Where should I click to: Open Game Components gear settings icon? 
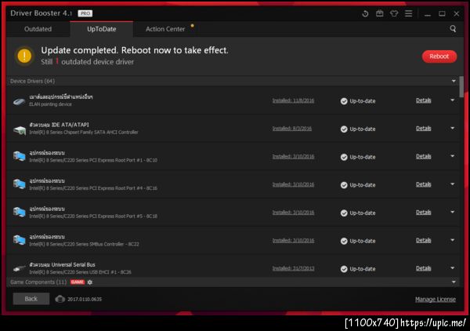[x=90, y=282]
